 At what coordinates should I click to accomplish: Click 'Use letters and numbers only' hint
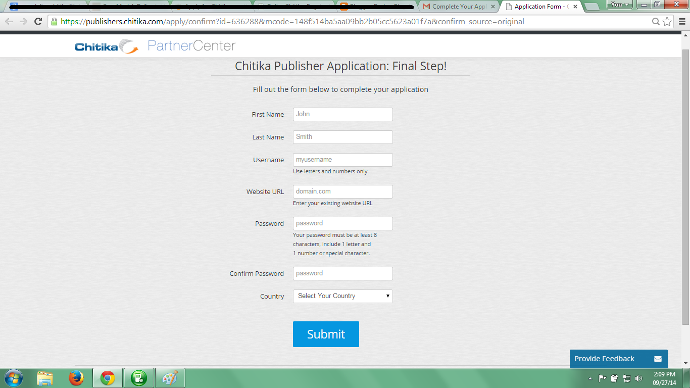click(x=330, y=171)
